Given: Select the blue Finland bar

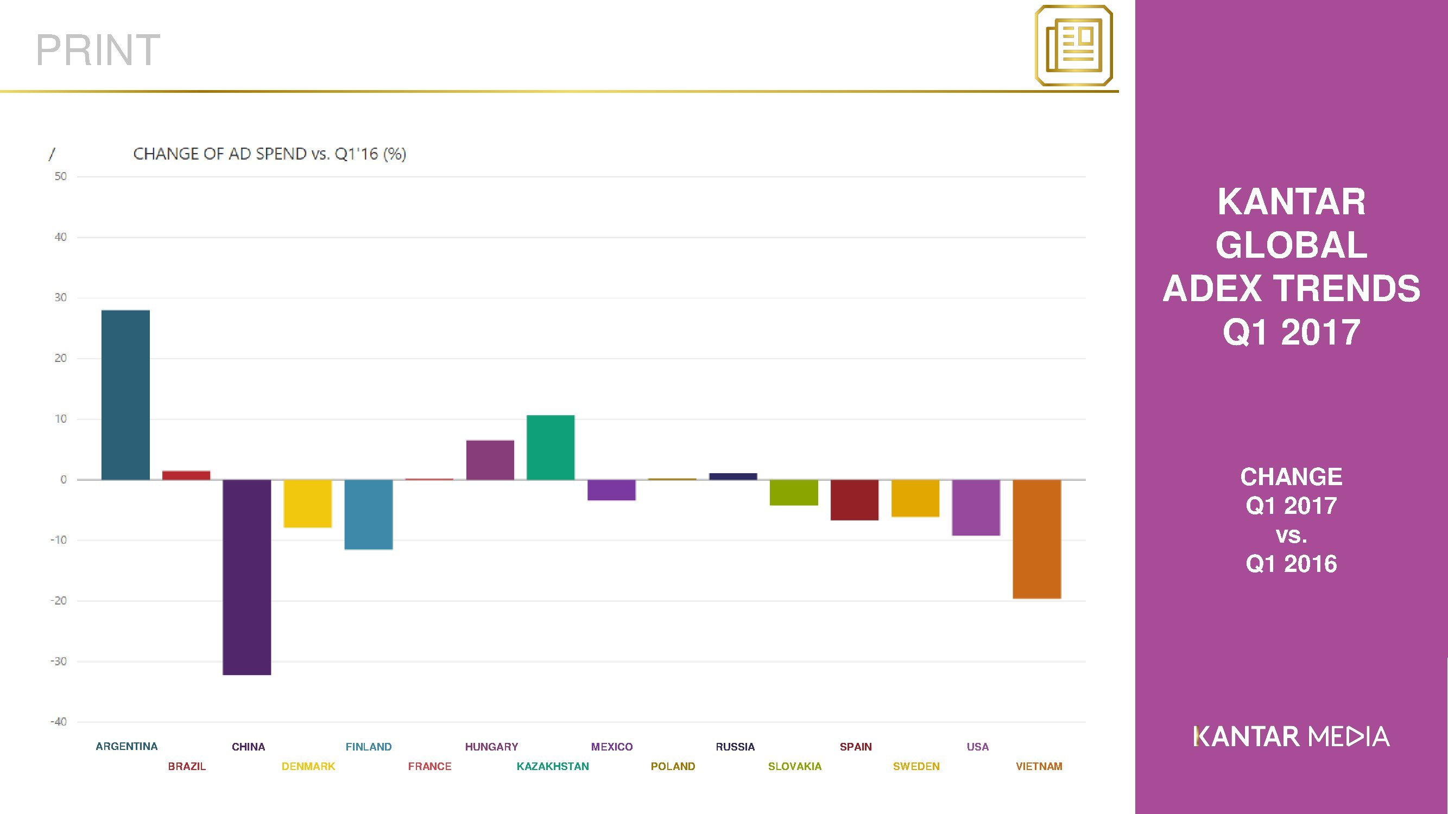Looking at the screenshot, I should 368,514.
